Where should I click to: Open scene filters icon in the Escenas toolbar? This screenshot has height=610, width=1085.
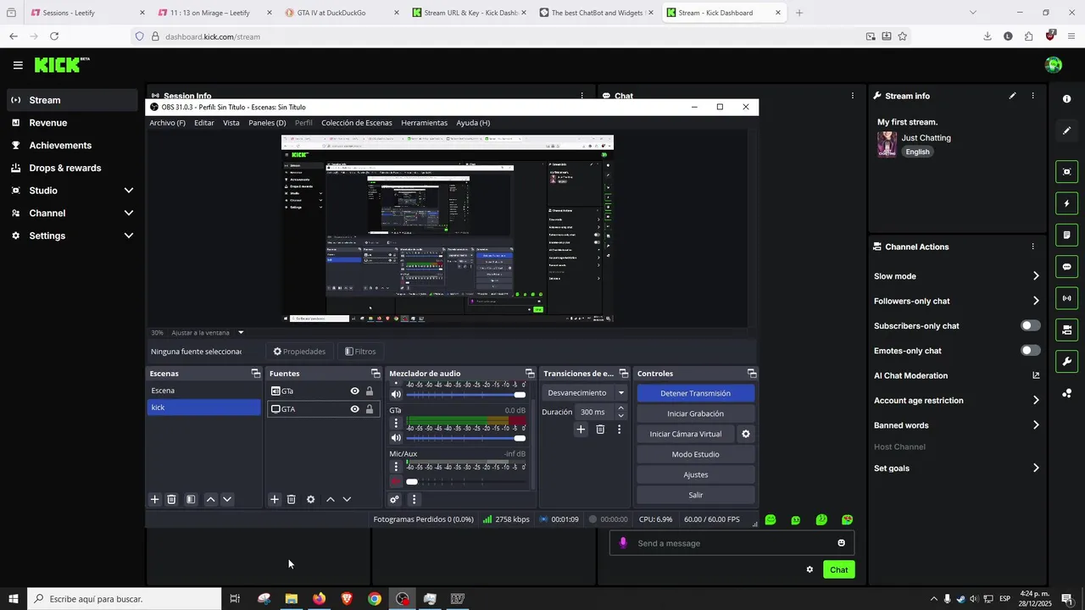191,500
